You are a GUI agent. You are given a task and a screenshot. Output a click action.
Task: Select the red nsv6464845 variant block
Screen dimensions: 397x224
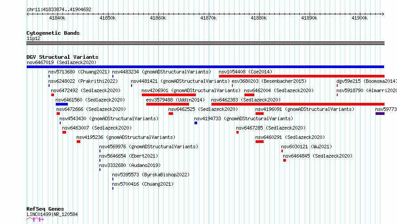tap(285, 160)
